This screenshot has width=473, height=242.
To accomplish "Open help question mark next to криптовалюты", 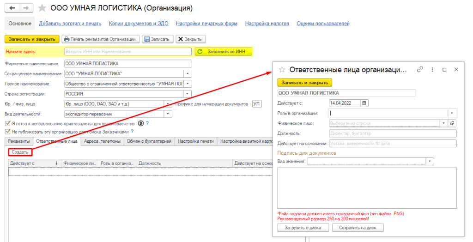I will [x=147, y=123].
